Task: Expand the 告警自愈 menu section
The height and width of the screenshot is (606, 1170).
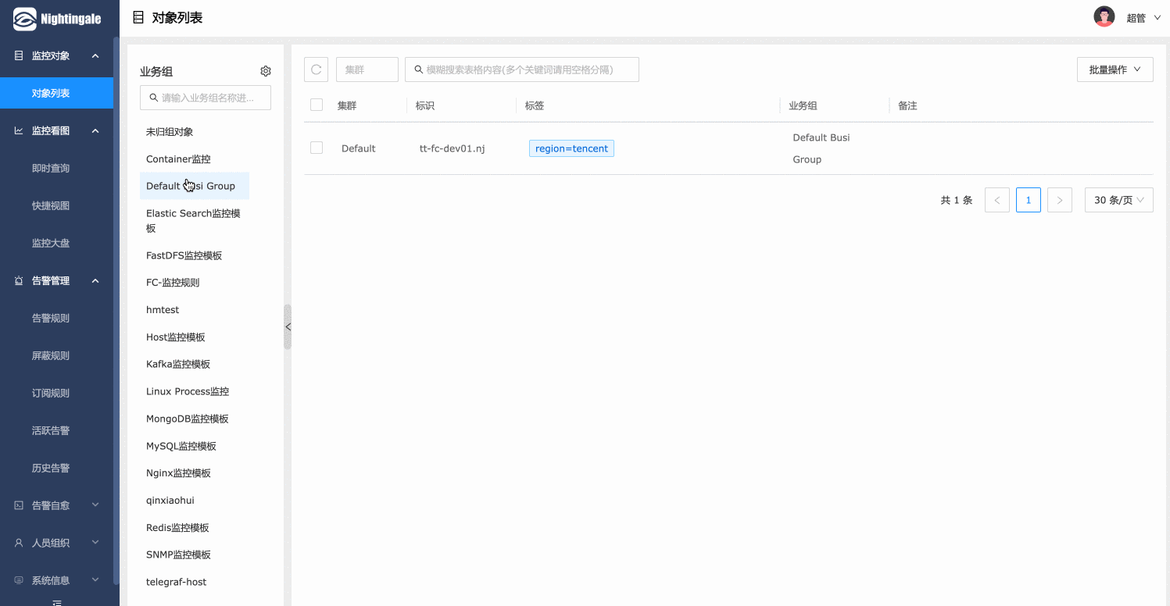Action: [x=95, y=505]
